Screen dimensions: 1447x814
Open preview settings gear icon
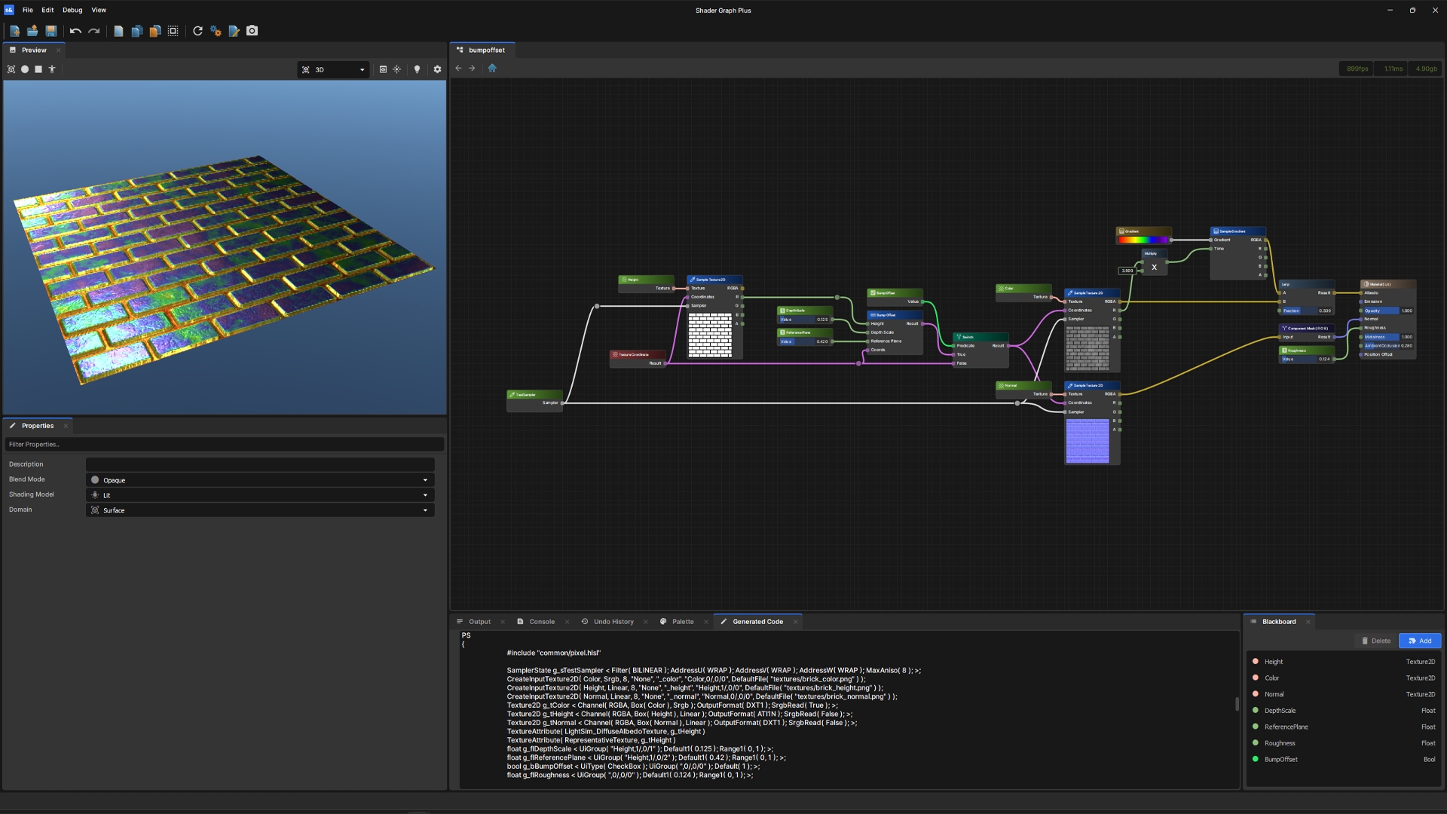[437, 69]
